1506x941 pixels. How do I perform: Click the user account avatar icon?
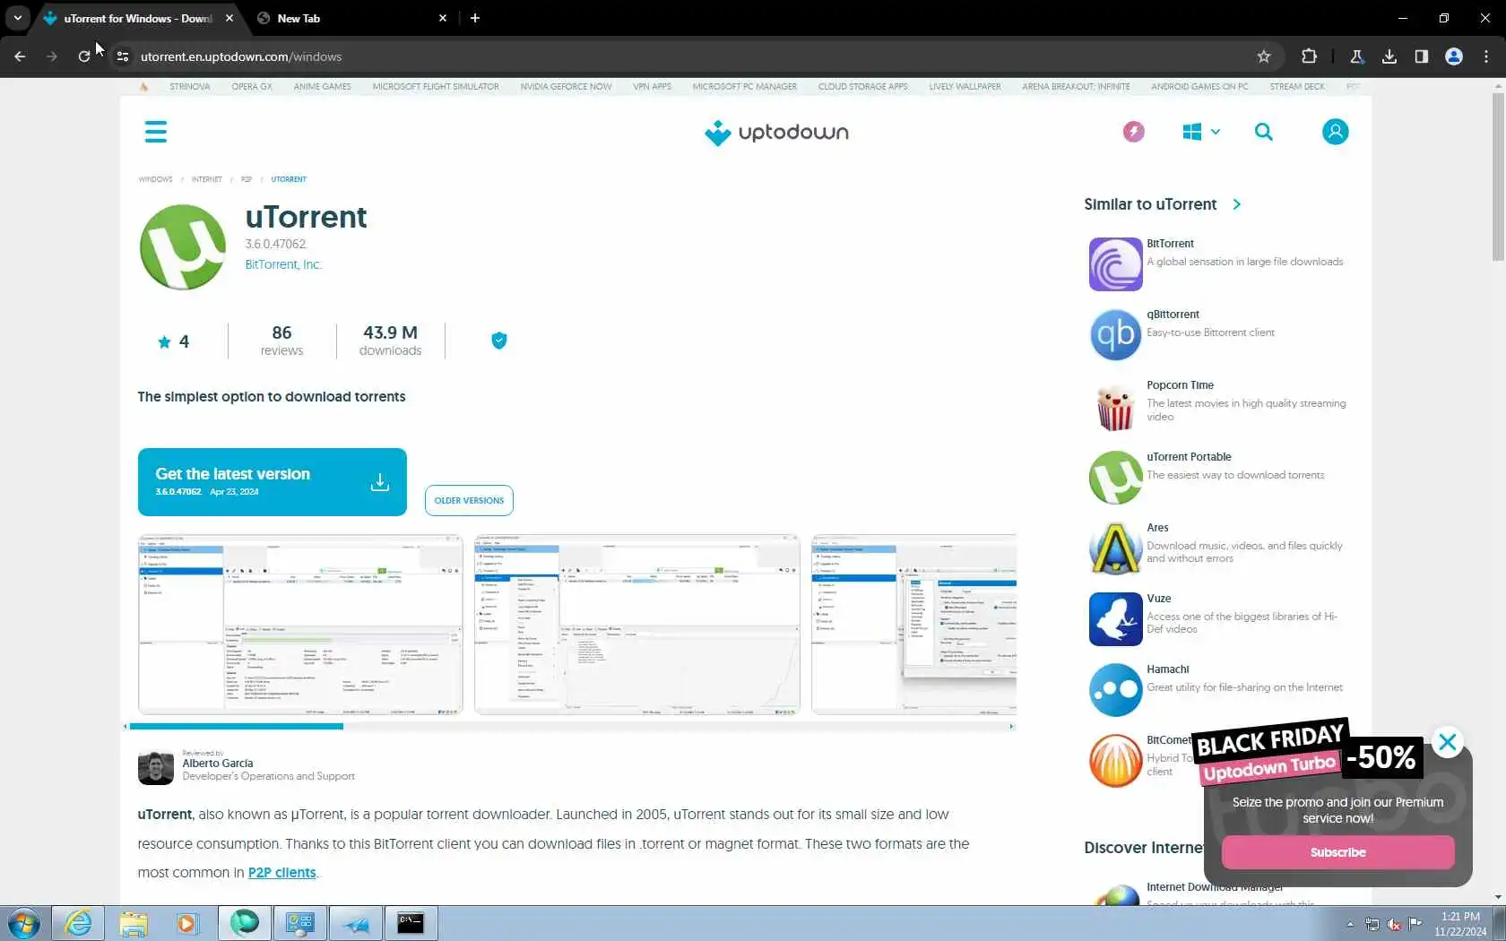click(1335, 132)
